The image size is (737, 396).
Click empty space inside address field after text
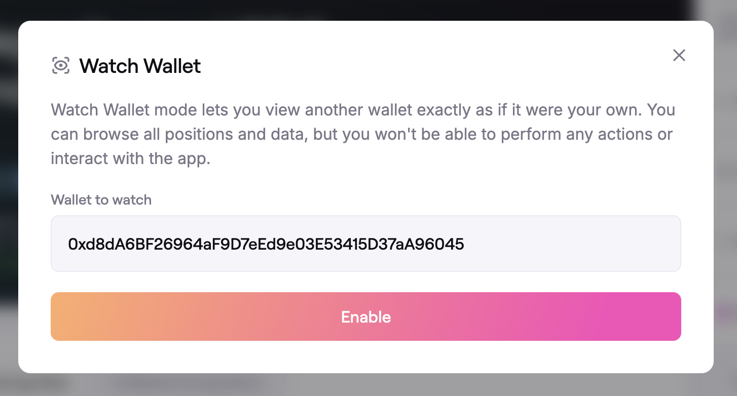(x=573, y=245)
